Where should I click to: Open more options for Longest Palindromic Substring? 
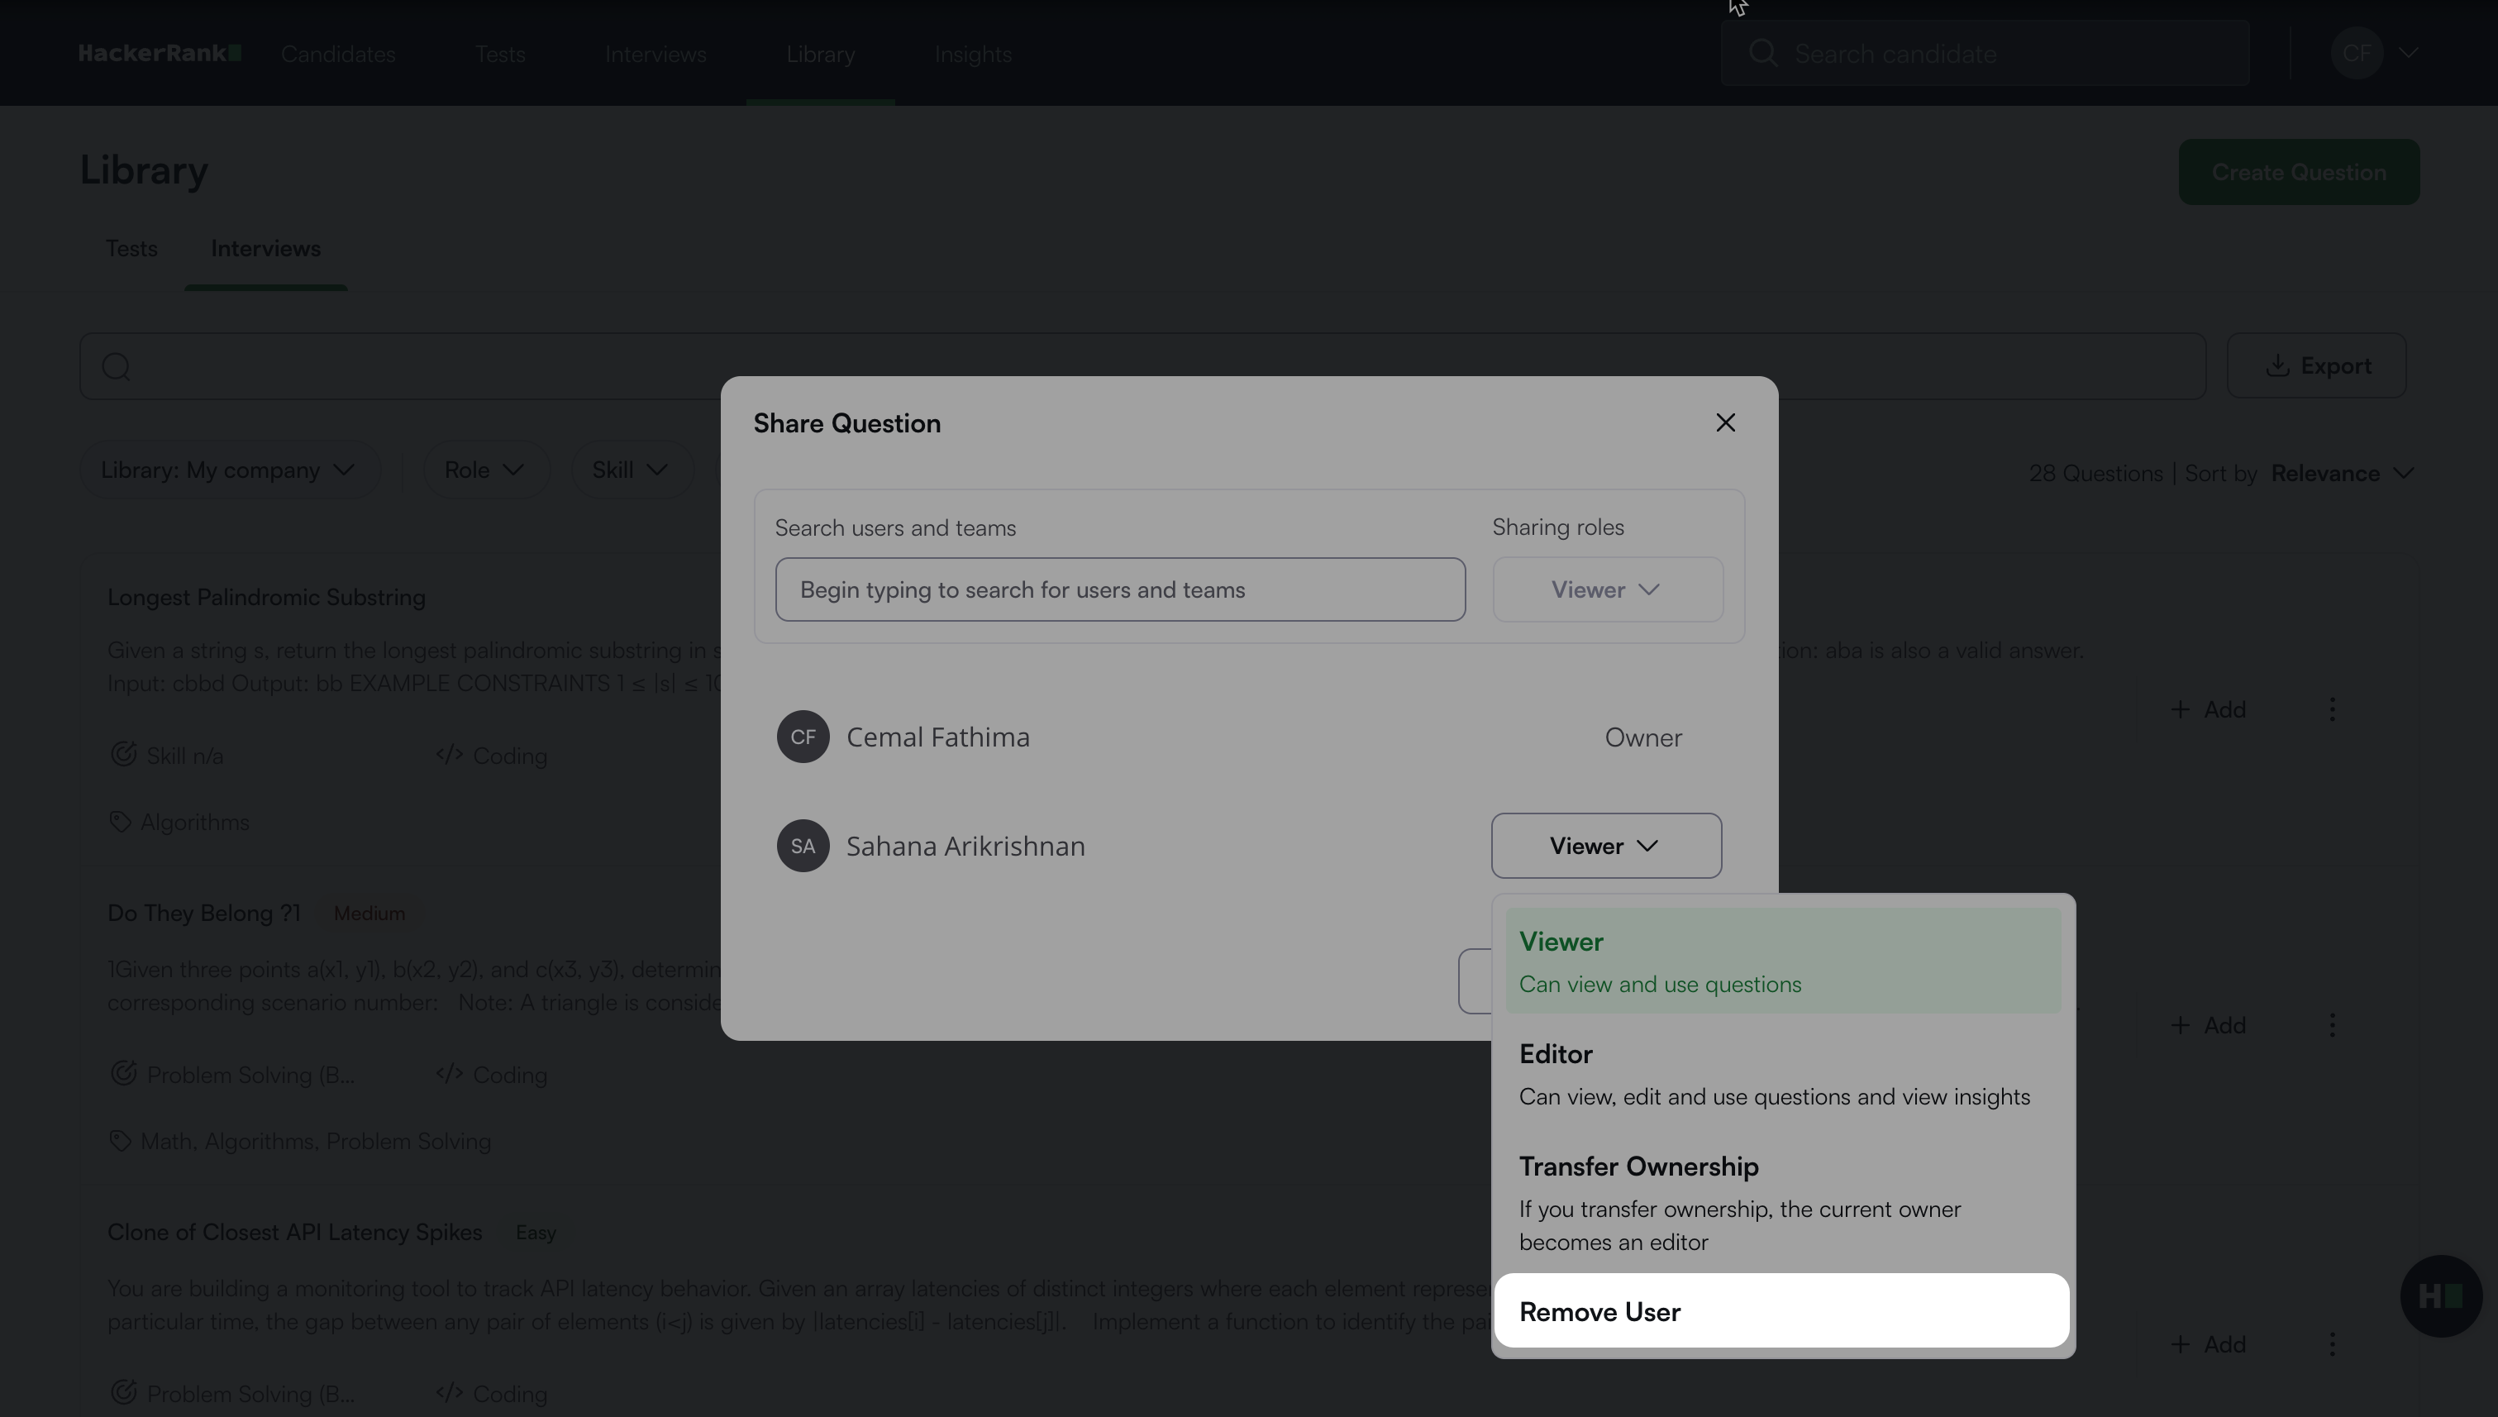tap(2332, 708)
